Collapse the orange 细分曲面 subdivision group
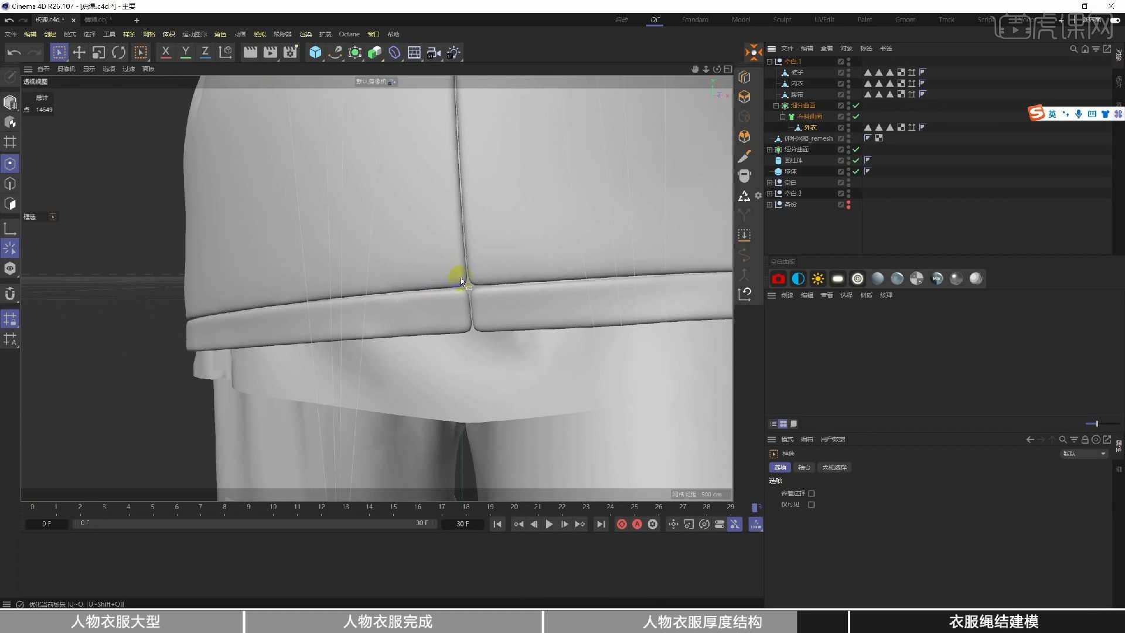1125x633 pixels. coord(776,106)
